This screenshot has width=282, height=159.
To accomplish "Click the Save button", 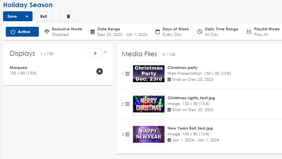I will click(12, 16).
